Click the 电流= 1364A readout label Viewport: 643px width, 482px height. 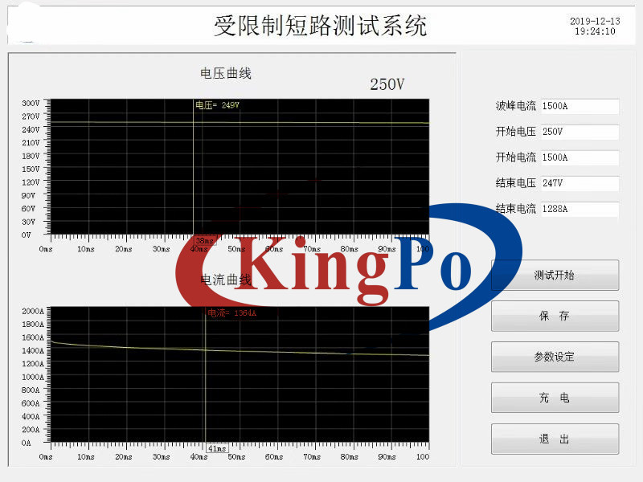pos(231,313)
